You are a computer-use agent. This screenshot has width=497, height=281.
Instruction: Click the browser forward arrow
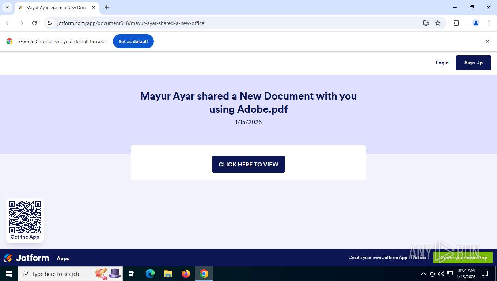[21, 23]
